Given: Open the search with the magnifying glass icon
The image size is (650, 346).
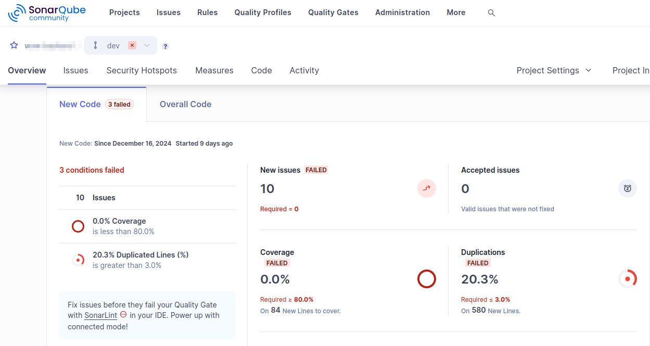Looking at the screenshot, I should click(491, 12).
